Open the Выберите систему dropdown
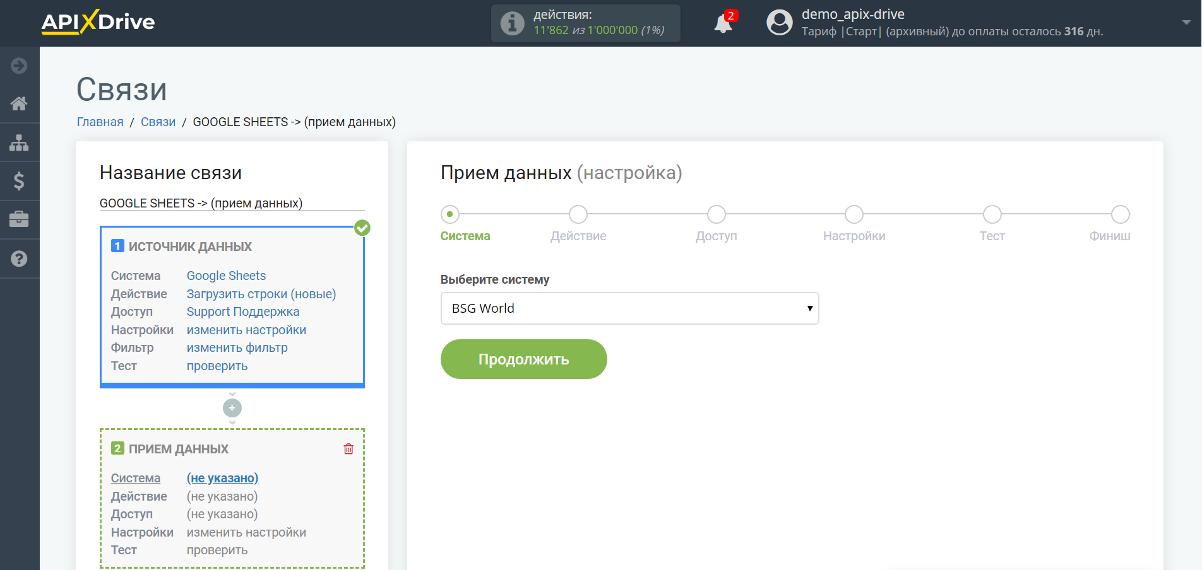 629,308
